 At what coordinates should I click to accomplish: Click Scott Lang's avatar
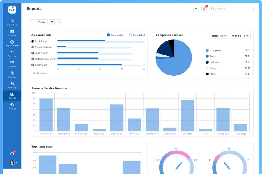click(x=33, y=41)
